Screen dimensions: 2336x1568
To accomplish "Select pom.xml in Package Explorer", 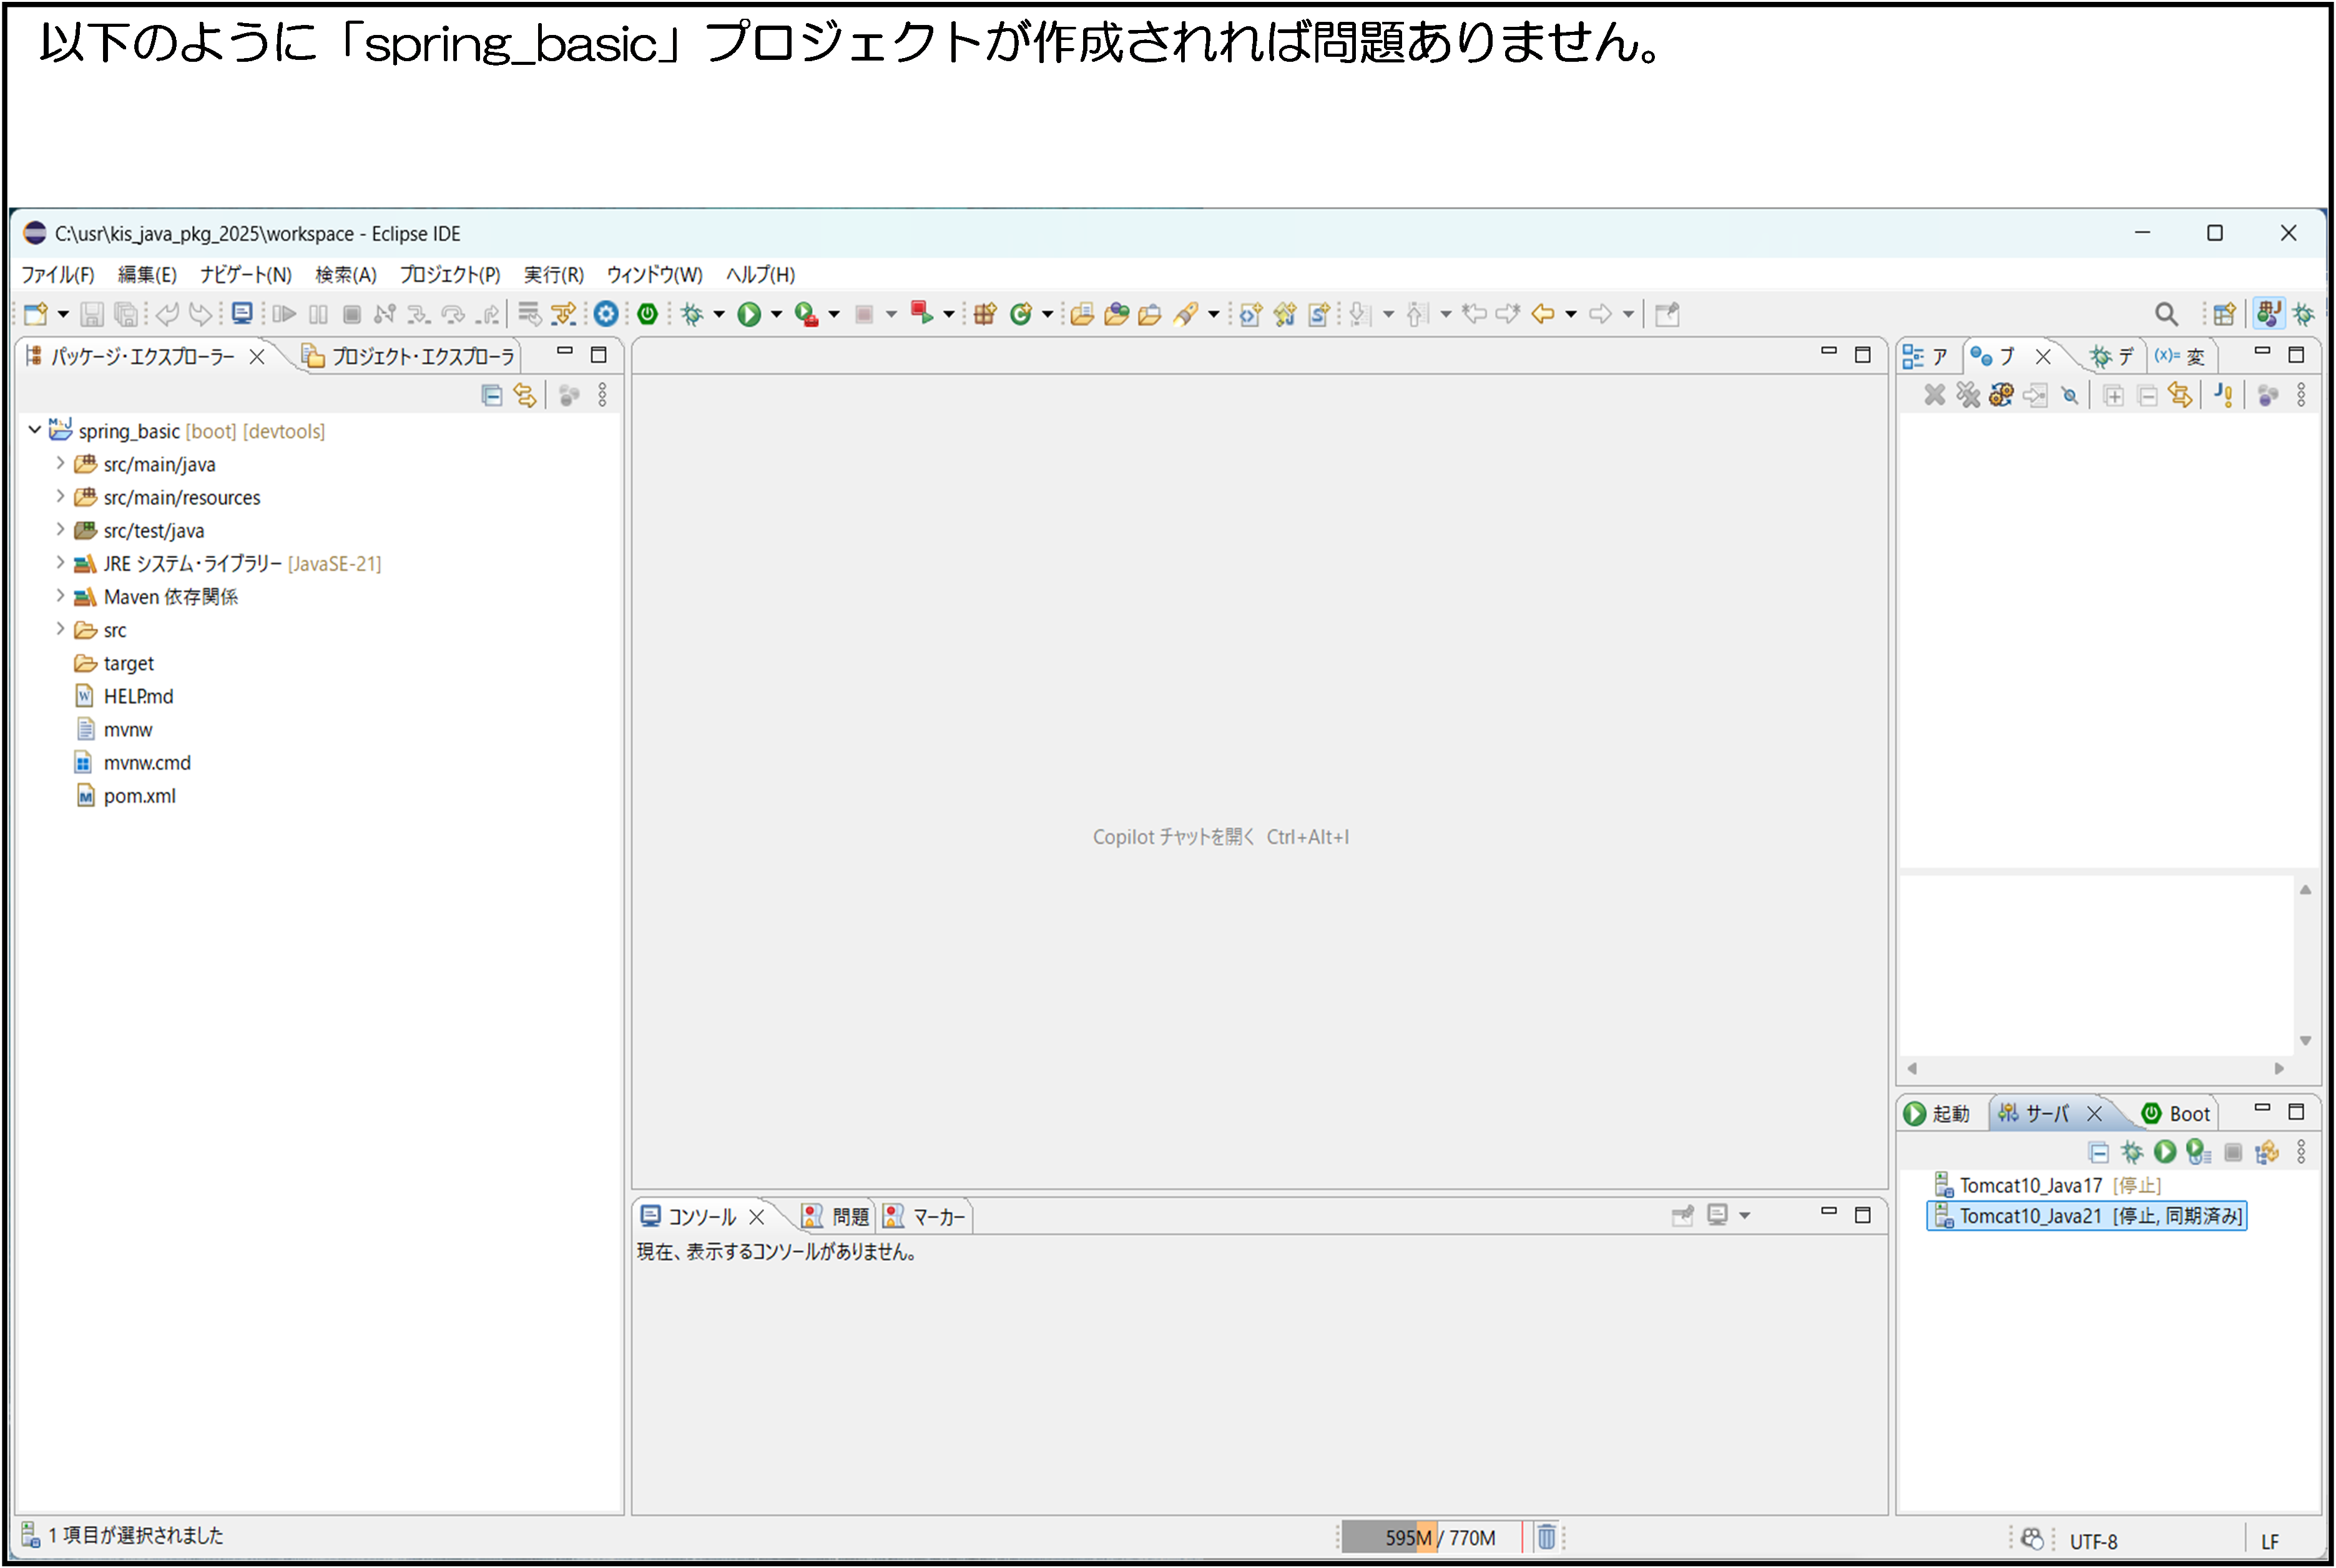I will 139,796.
